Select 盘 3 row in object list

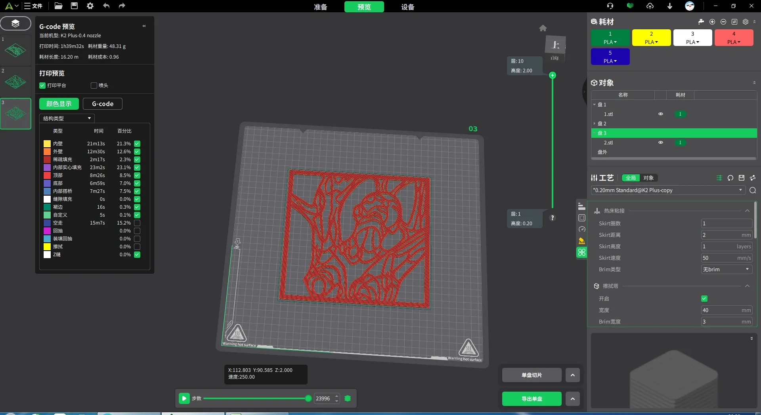674,133
